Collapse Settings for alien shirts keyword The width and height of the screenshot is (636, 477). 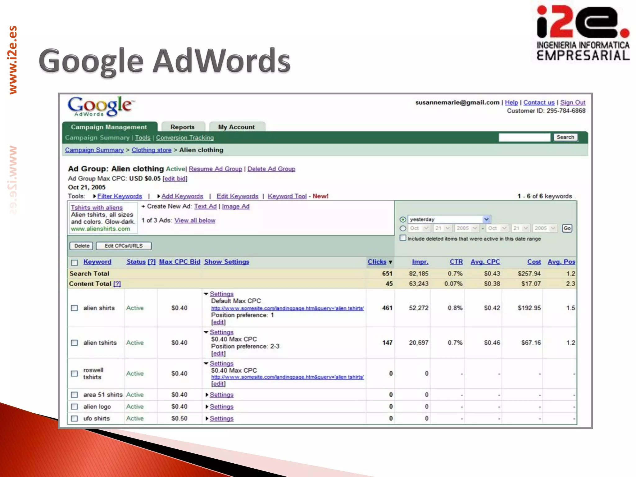206,294
